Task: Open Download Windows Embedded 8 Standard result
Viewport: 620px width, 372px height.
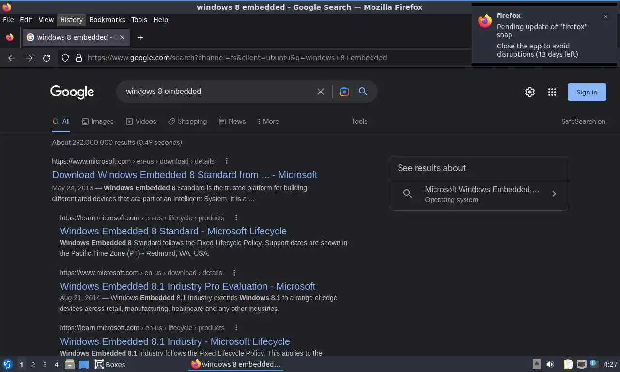Action: 185,175
